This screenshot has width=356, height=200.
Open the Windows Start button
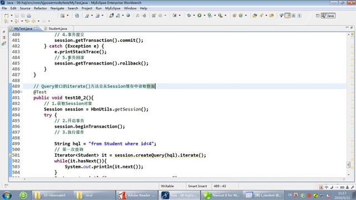point(7,195)
